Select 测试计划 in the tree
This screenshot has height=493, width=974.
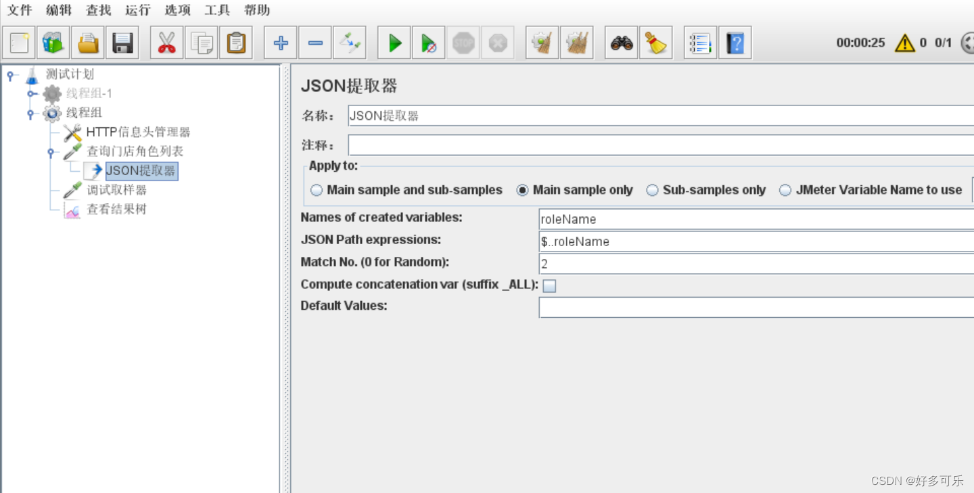coord(70,74)
